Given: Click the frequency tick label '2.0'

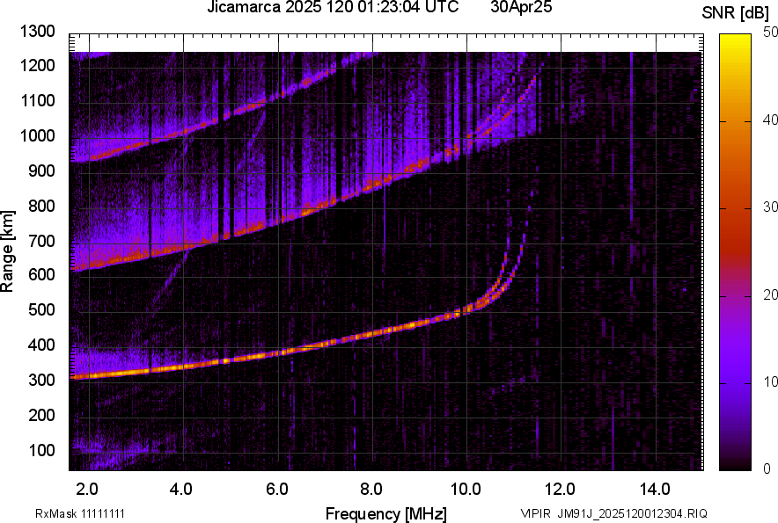Looking at the screenshot, I should click(87, 490).
